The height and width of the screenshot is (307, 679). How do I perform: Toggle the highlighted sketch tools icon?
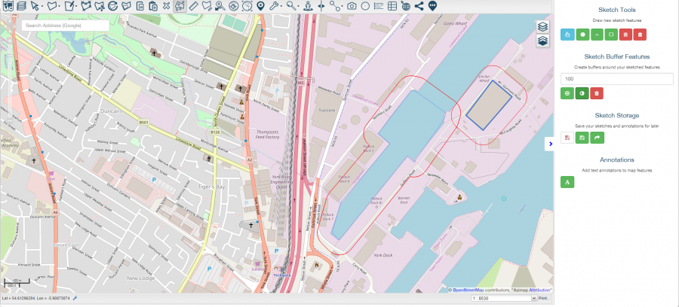click(180, 6)
